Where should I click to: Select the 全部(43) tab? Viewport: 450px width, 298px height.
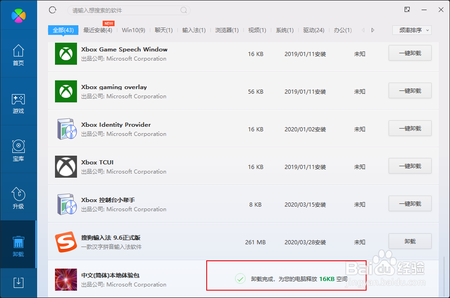coord(63,30)
